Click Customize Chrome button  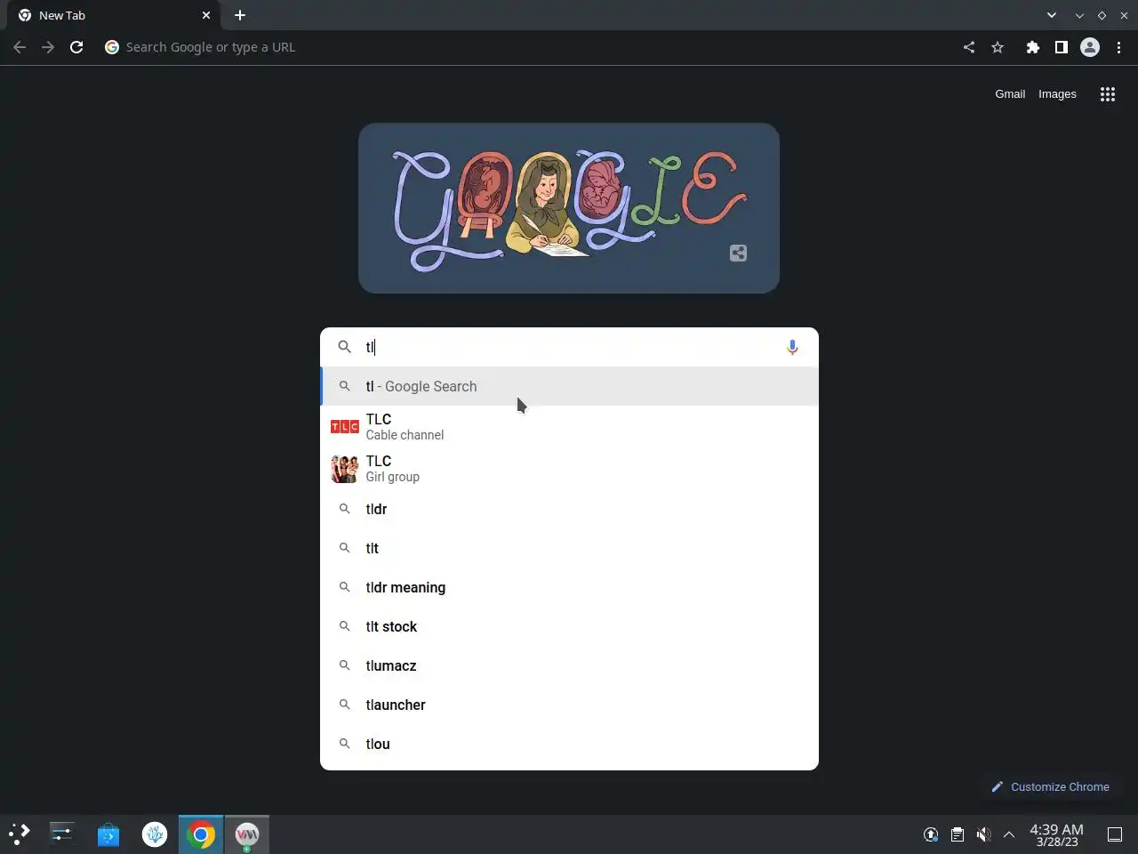1050,786
